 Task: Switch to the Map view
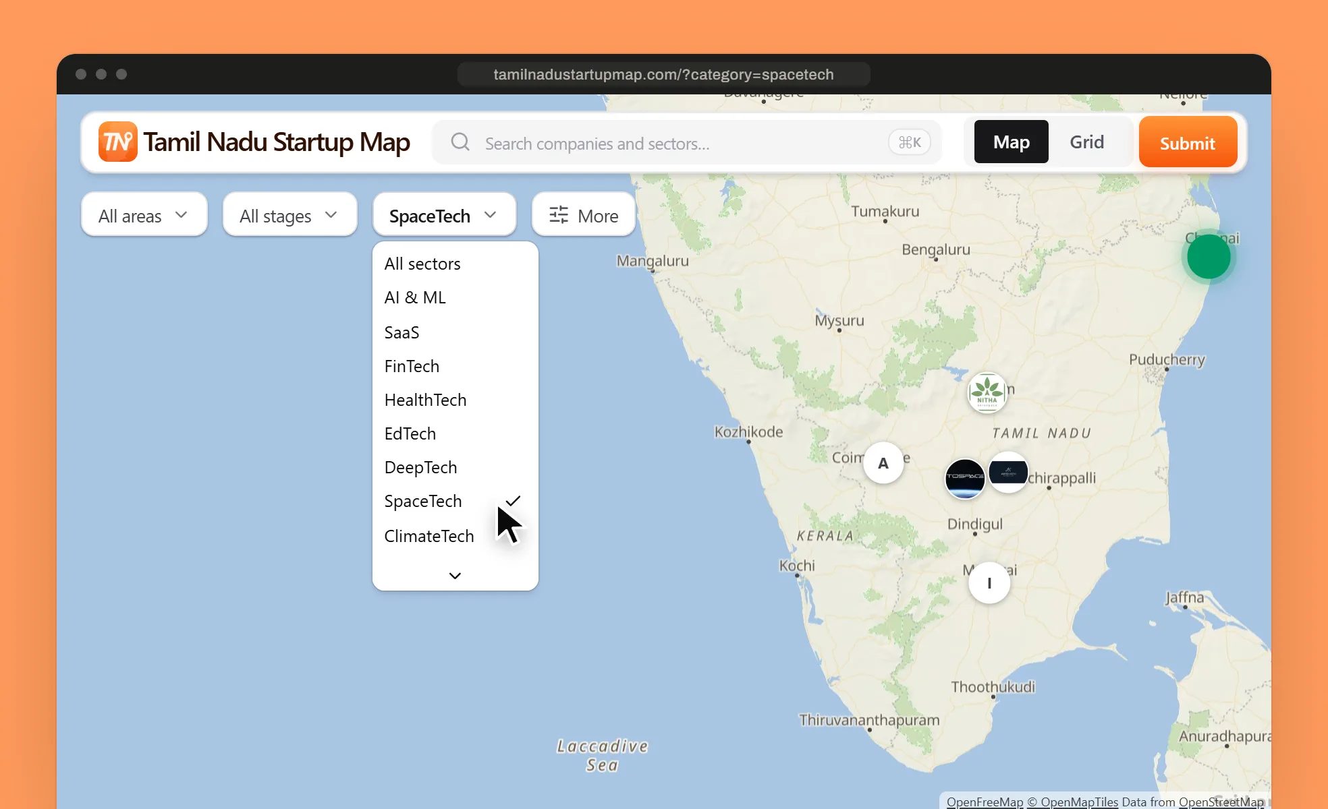[x=1011, y=142]
